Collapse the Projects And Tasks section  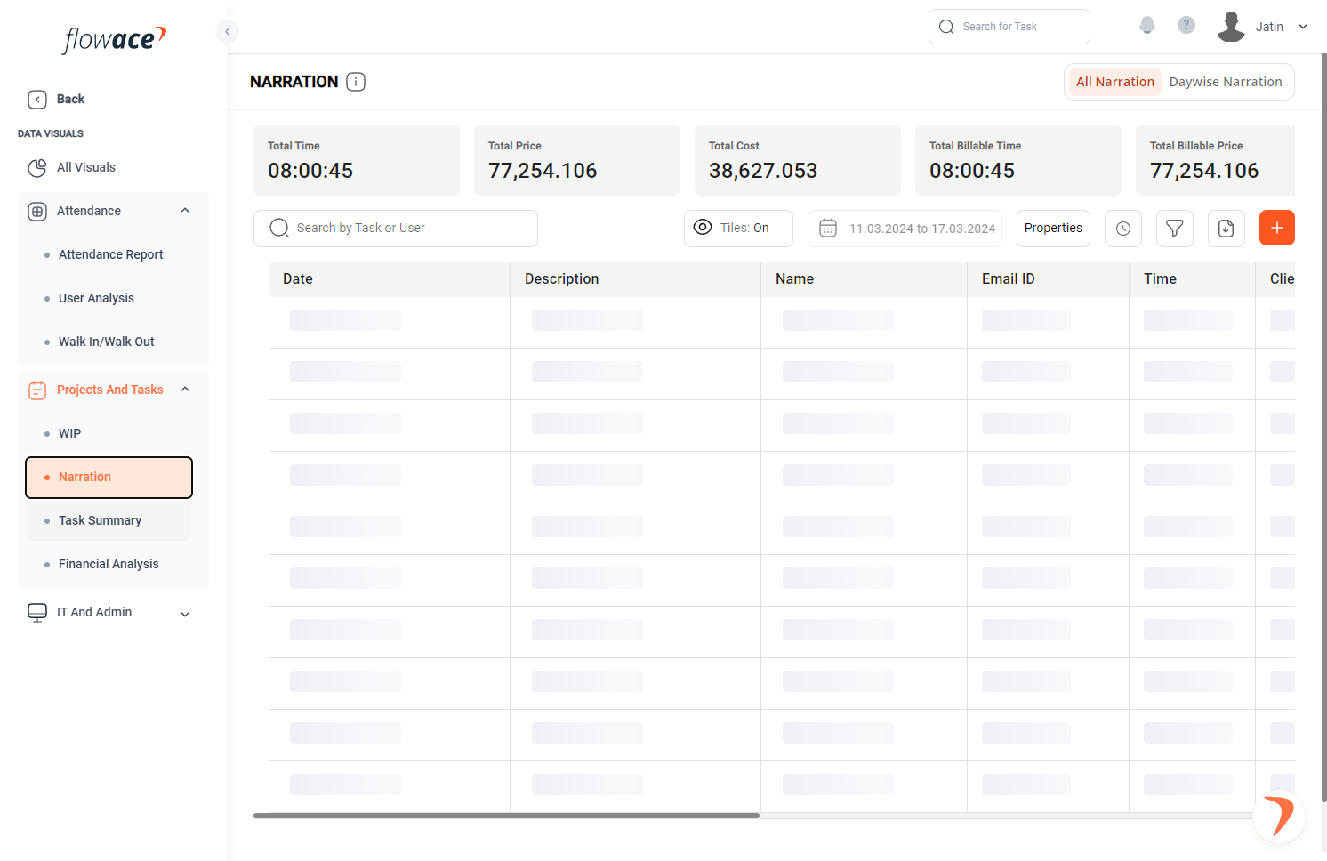[x=185, y=390]
